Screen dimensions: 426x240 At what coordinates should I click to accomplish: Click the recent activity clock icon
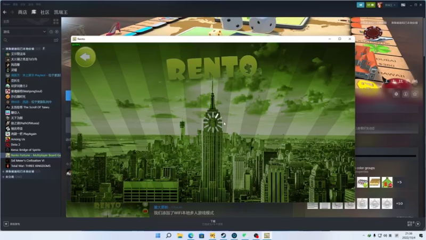coord(51,32)
